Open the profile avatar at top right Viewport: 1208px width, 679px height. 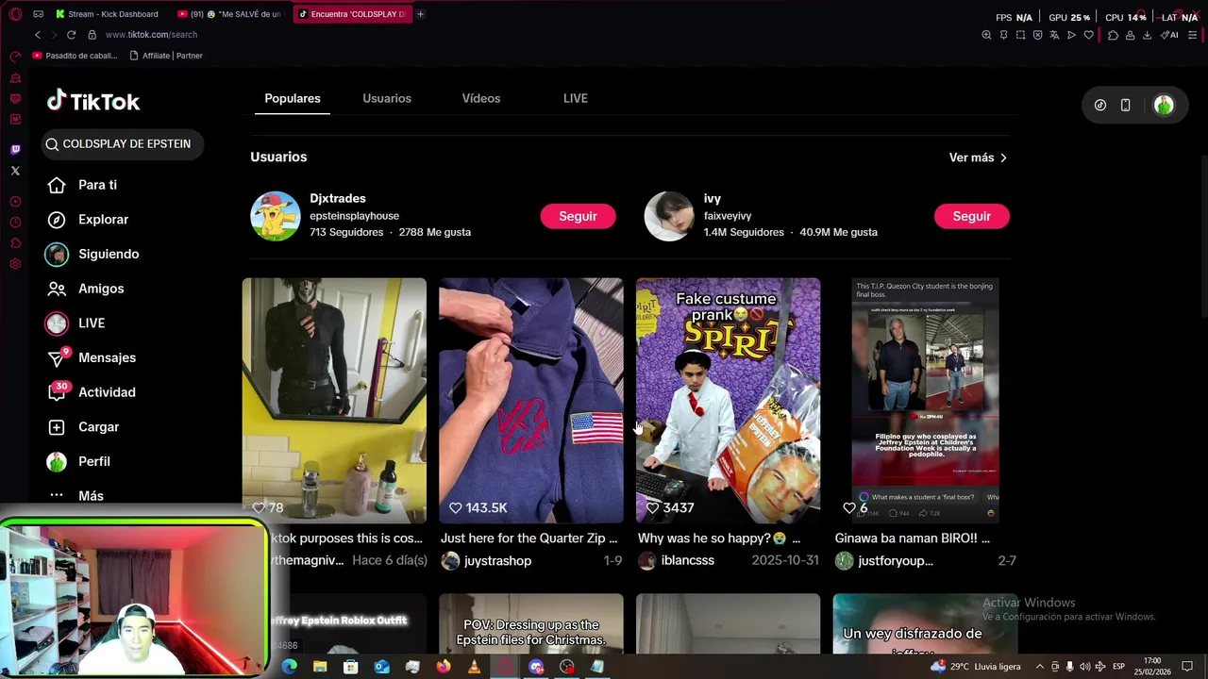pos(1164,106)
